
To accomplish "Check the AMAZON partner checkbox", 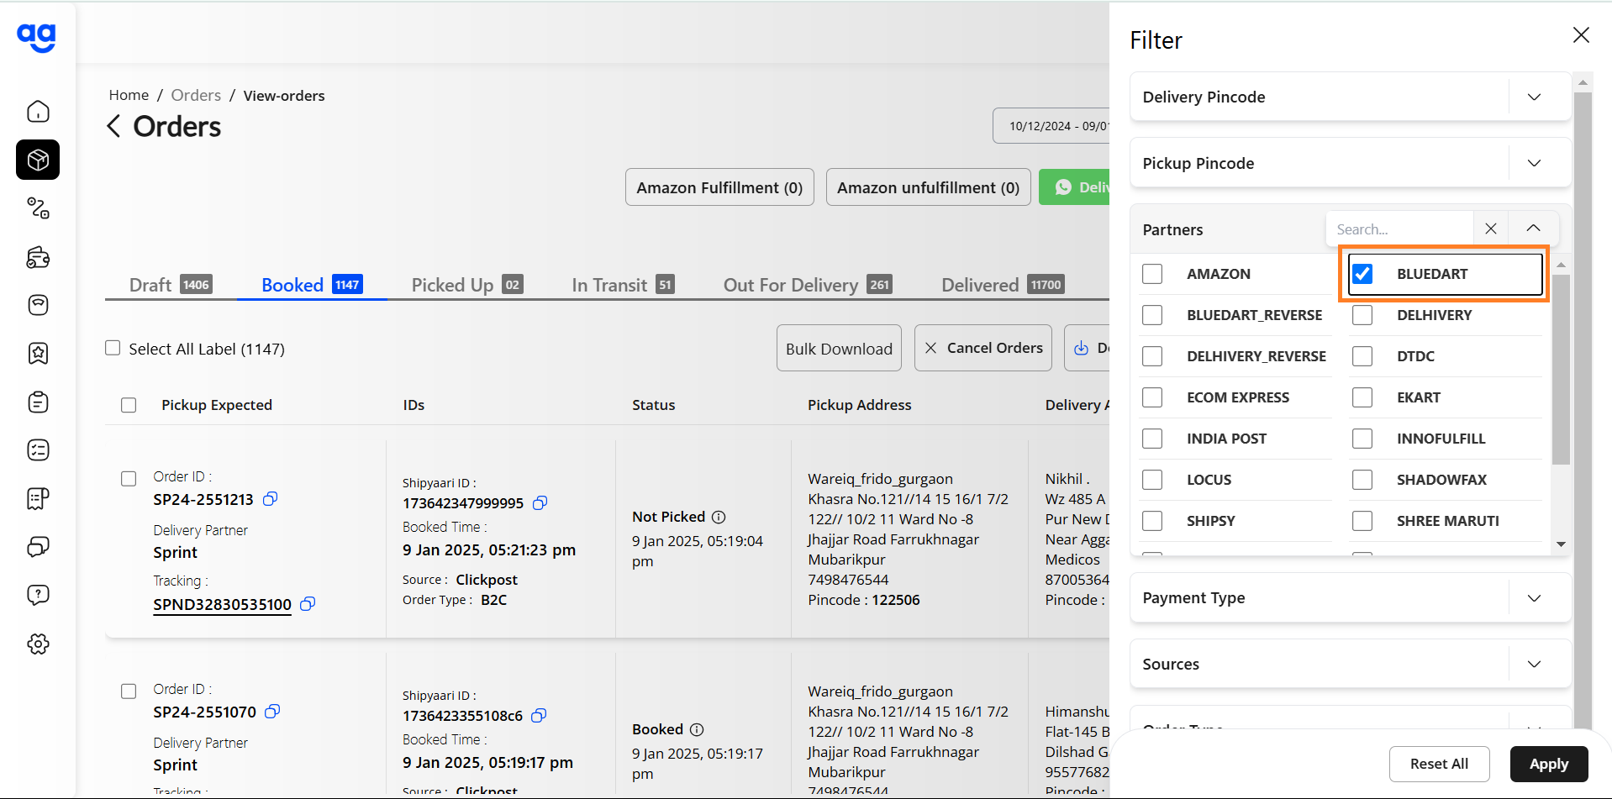I will [1152, 274].
